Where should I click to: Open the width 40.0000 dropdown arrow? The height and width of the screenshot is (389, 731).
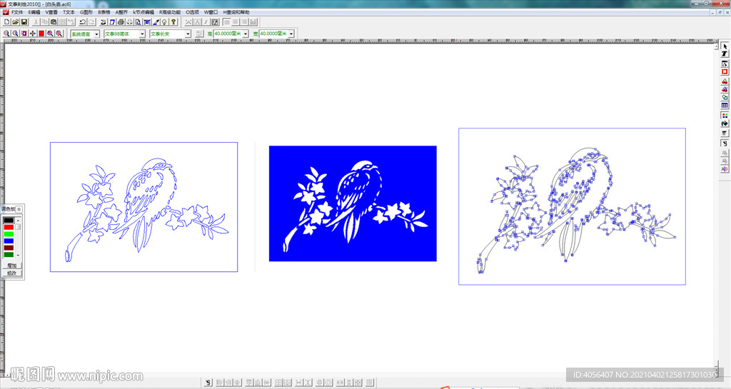pyautogui.click(x=291, y=34)
